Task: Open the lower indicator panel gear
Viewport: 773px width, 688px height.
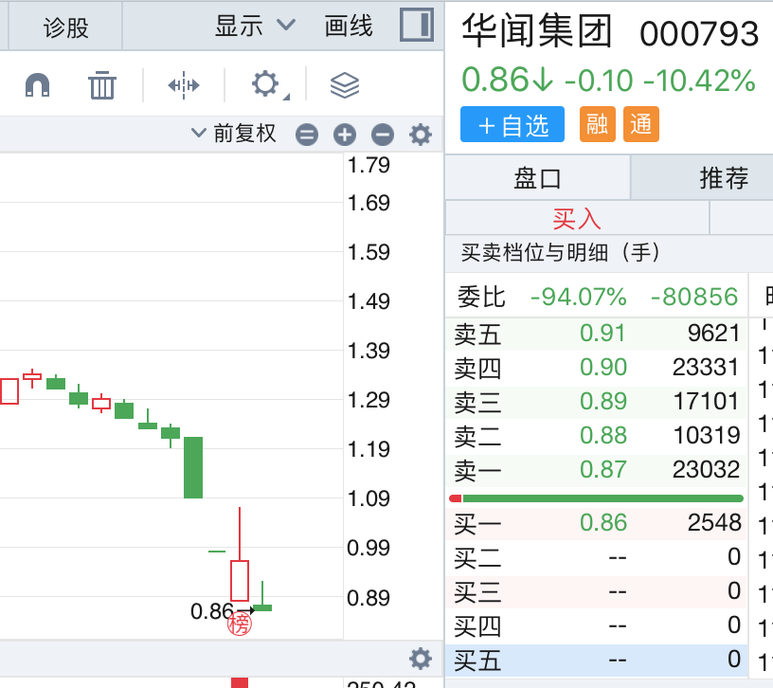Action: tap(420, 659)
